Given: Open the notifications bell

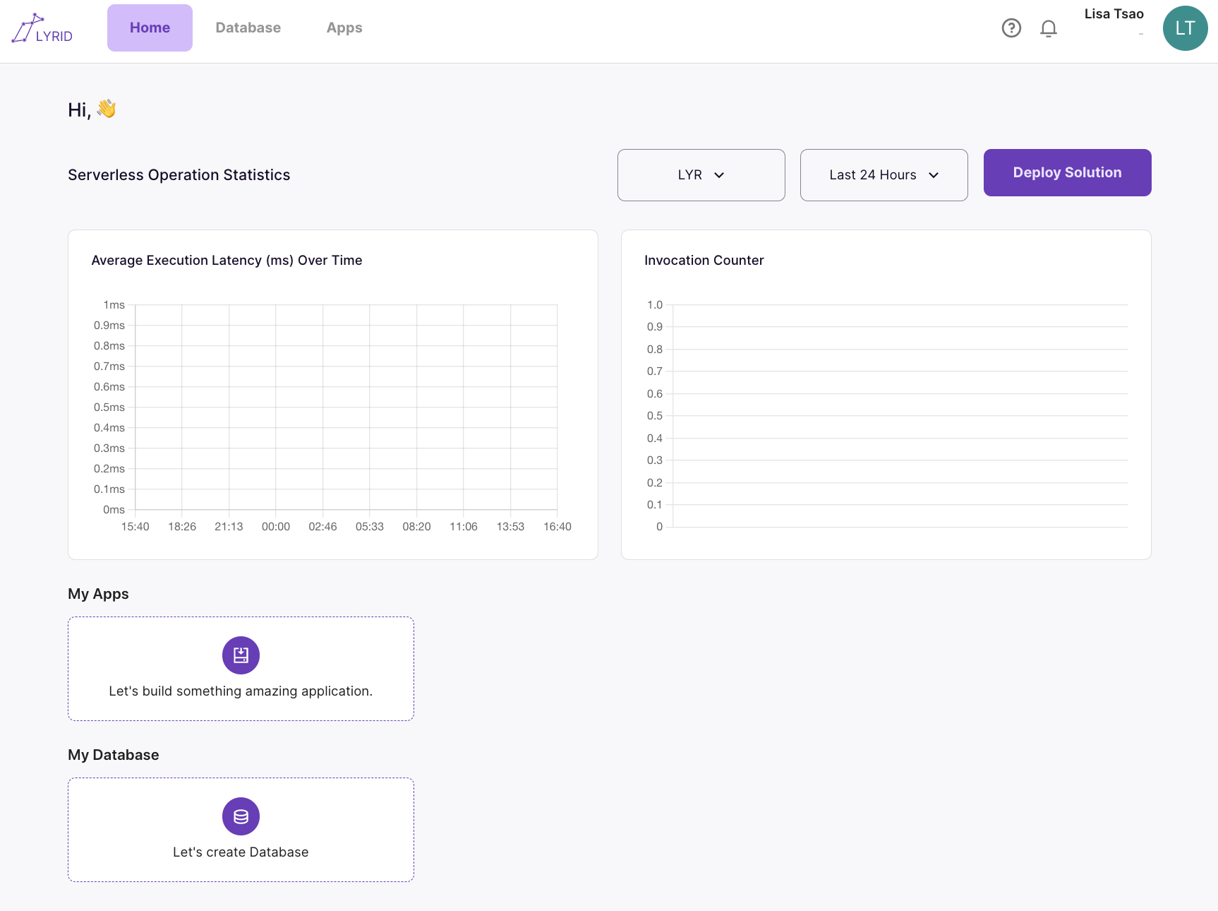Looking at the screenshot, I should coord(1049,28).
